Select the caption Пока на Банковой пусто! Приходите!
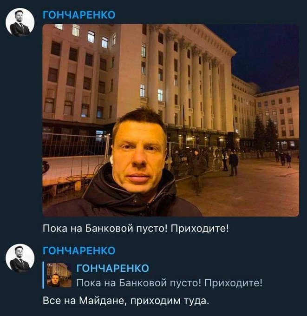Image resolution: width=307 pixels, height=316 pixels. [136, 228]
